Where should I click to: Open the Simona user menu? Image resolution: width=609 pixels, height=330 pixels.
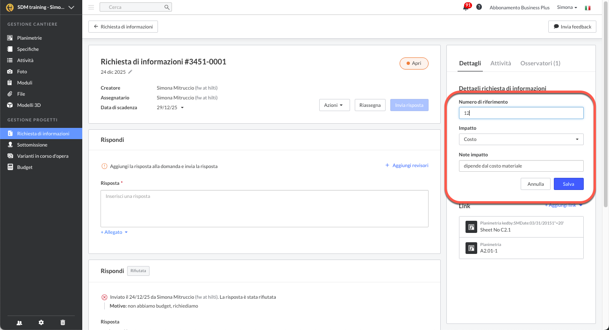pos(567,7)
